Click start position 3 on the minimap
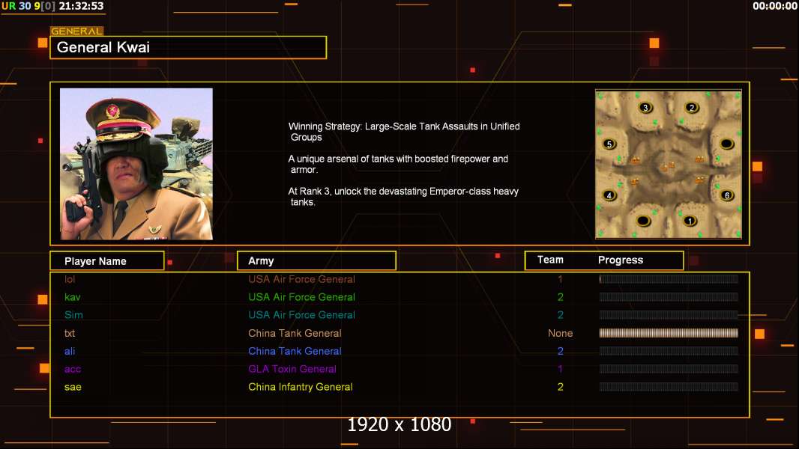The height and width of the screenshot is (449, 799). (645, 107)
